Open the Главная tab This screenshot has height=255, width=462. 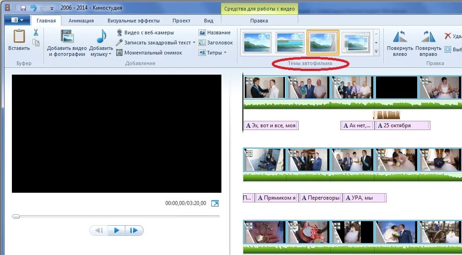46,21
